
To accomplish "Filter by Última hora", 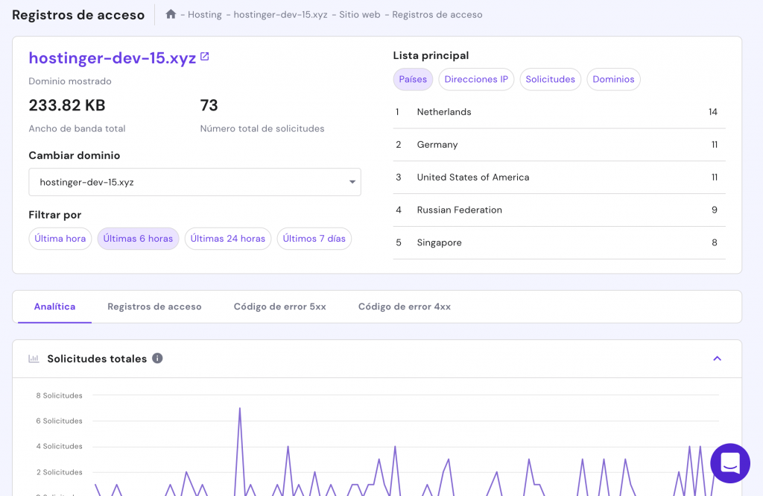I will click(60, 239).
